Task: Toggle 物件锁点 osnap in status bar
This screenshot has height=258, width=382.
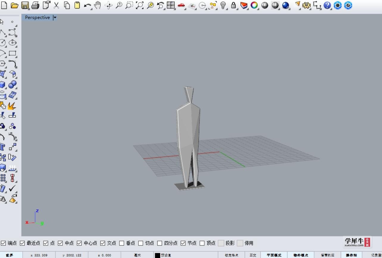Action: (301, 255)
